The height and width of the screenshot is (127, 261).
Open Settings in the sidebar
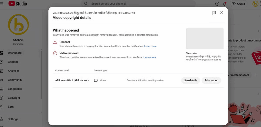[x=13, y=119]
